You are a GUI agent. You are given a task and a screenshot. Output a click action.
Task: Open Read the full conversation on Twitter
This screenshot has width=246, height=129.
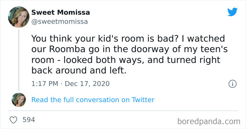point(93,100)
